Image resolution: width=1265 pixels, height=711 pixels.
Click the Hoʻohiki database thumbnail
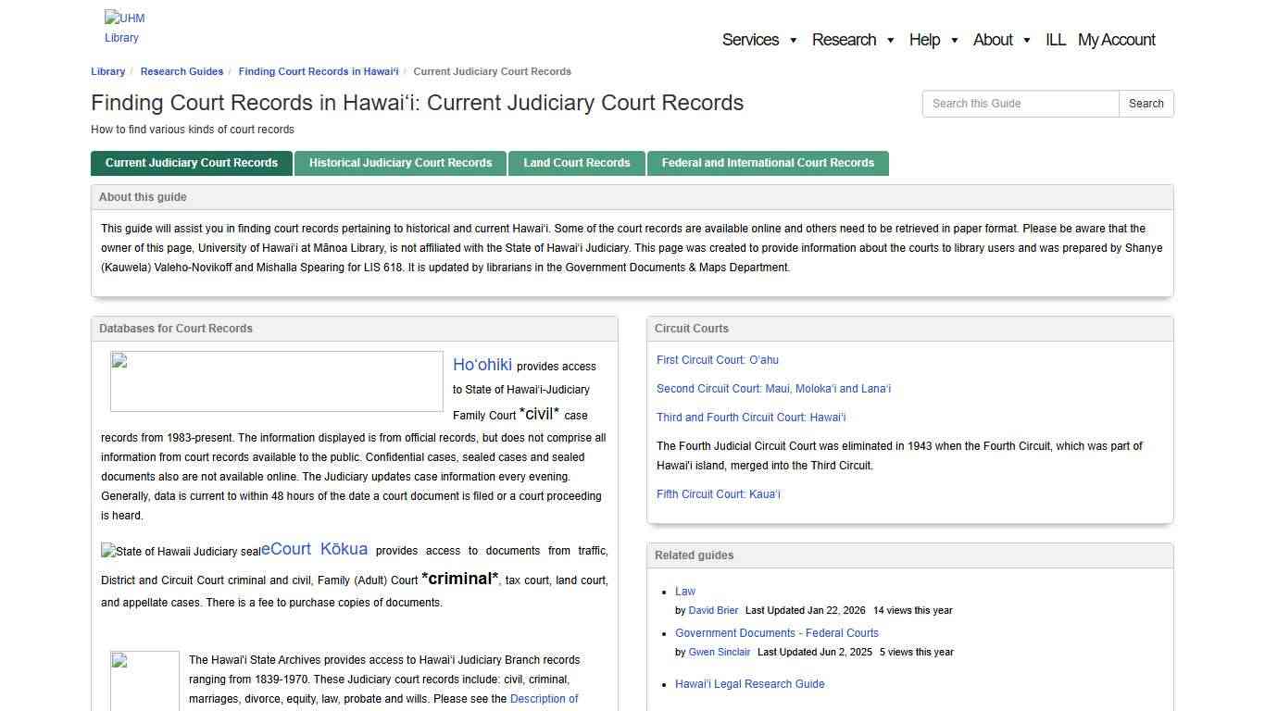coord(275,380)
